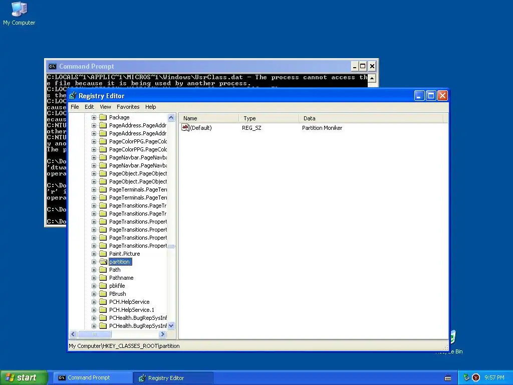Click the Paint.Picture folder icon

pyautogui.click(x=103, y=254)
